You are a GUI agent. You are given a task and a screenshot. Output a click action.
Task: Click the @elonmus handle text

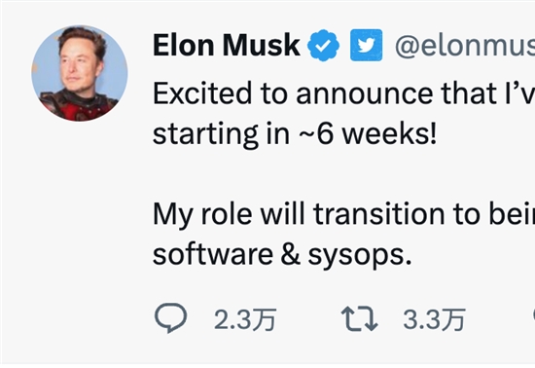(464, 46)
